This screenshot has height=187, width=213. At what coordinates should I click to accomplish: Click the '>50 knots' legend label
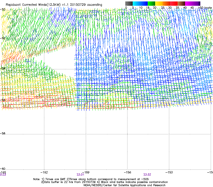(205, 8)
